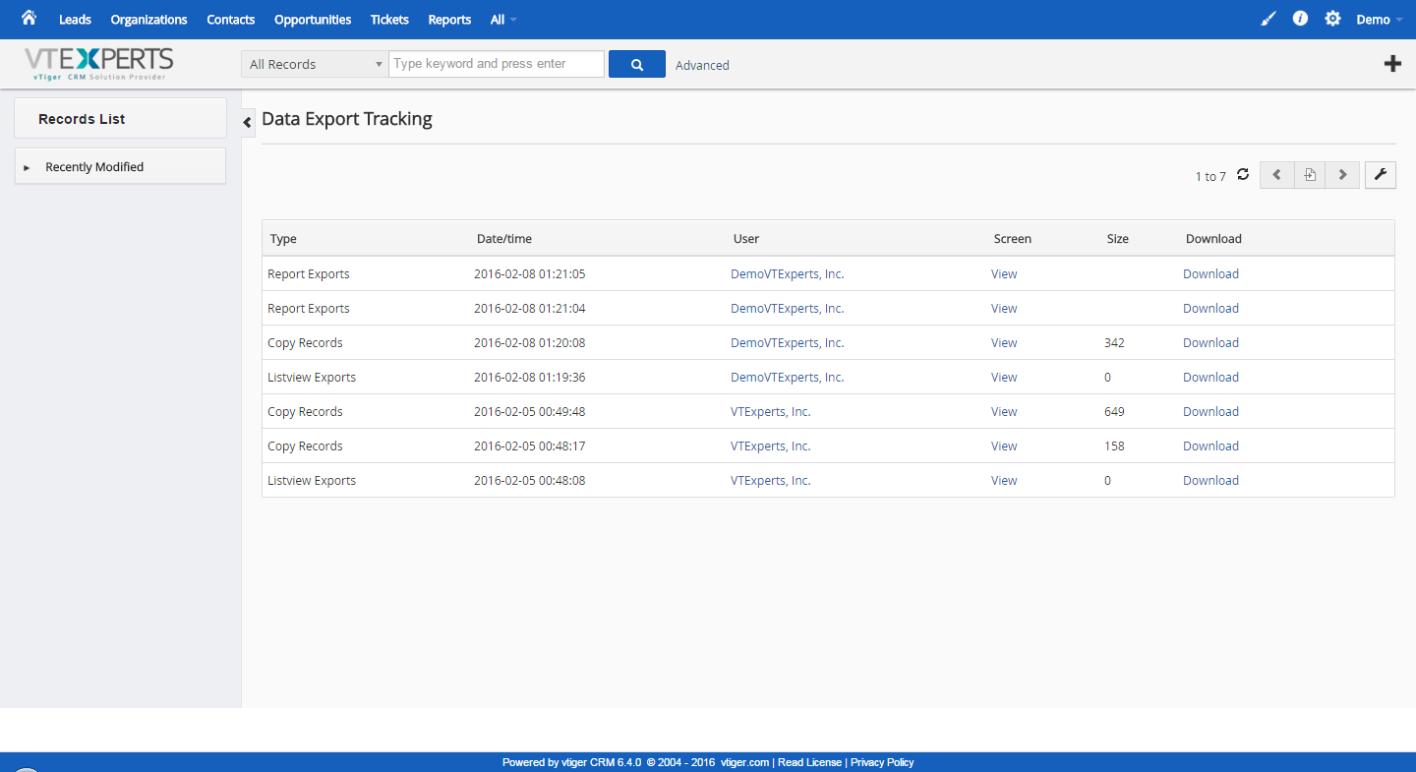1416x772 pixels.
Task: Open the wrench settings button
Action: (1381, 175)
